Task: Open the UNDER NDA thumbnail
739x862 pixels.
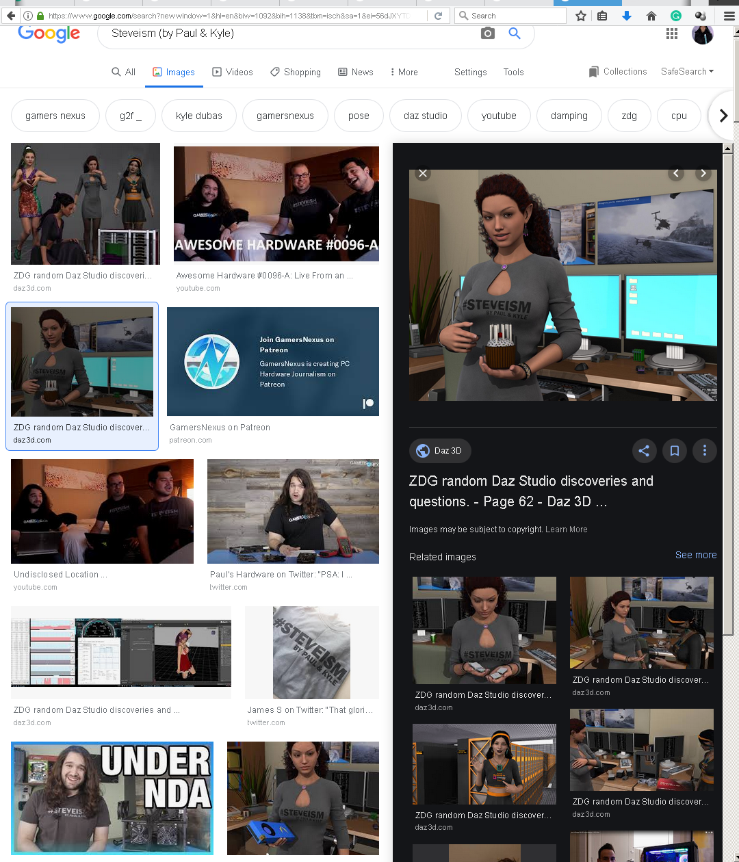Action: (x=112, y=798)
